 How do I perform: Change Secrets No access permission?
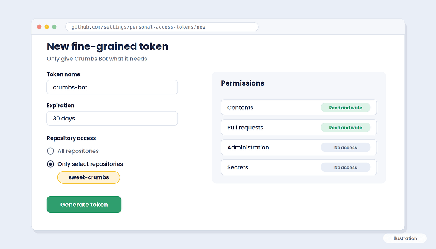pyautogui.click(x=345, y=167)
